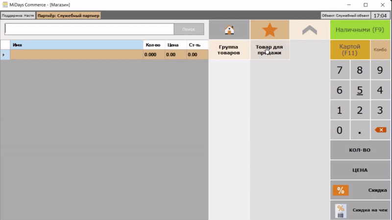
Task: Close the MiDays Commerce window
Action: coord(383,5)
